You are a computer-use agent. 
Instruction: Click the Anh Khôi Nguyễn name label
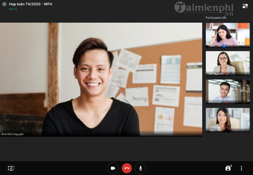point(12,134)
